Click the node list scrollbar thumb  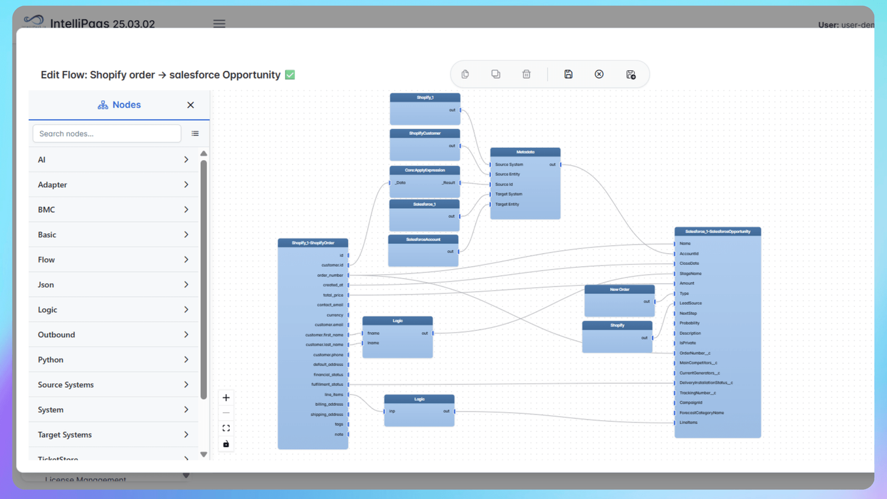[x=204, y=279]
